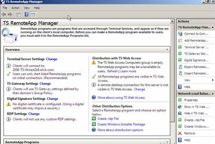
Task: Click the TS Gateway Settings action icon
Action: [180, 54]
